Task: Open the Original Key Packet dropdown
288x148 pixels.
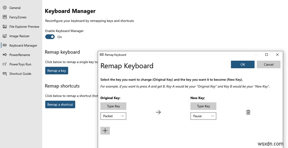Action: click(113, 116)
